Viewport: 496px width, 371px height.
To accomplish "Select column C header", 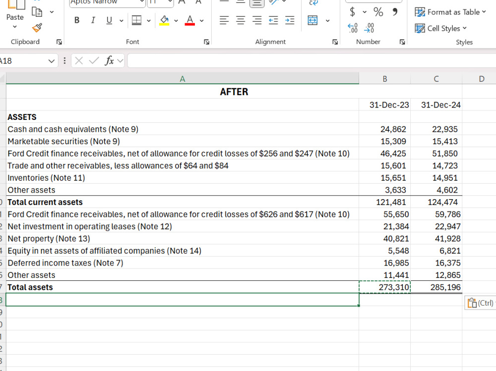I will click(x=436, y=79).
